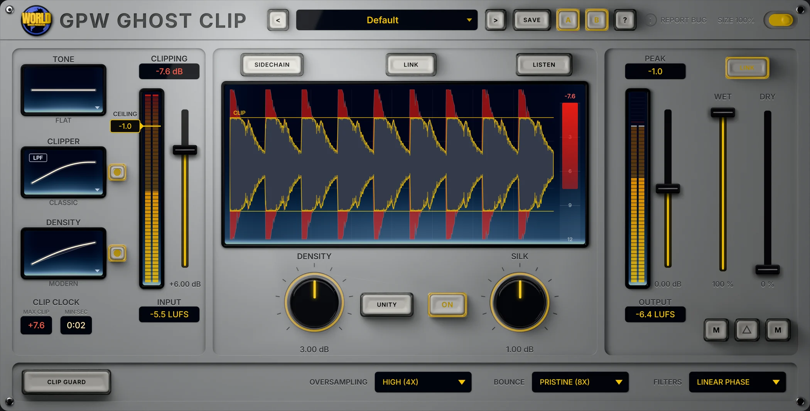Go to previous preset with left arrow

tap(278, 20)
